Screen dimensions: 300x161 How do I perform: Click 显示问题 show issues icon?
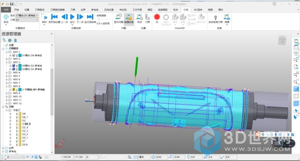point(118,17)
